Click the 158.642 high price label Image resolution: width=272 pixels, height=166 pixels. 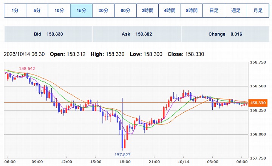point(27,68)
